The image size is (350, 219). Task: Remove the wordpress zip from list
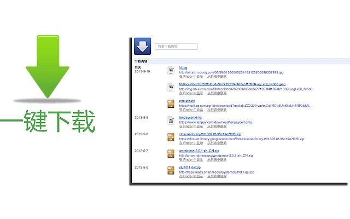click(x=217, y=159)
